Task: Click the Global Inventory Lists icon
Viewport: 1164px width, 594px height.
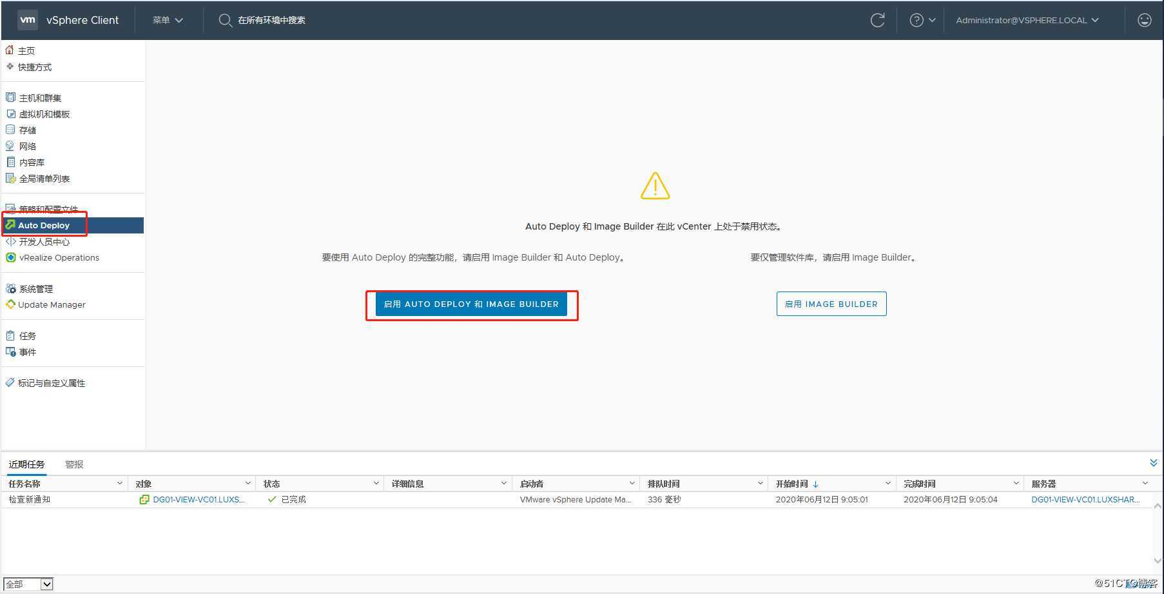Action: pos(10,178)
